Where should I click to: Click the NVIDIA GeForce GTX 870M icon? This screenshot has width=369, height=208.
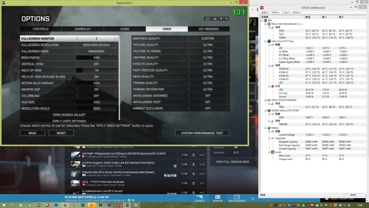269,110
